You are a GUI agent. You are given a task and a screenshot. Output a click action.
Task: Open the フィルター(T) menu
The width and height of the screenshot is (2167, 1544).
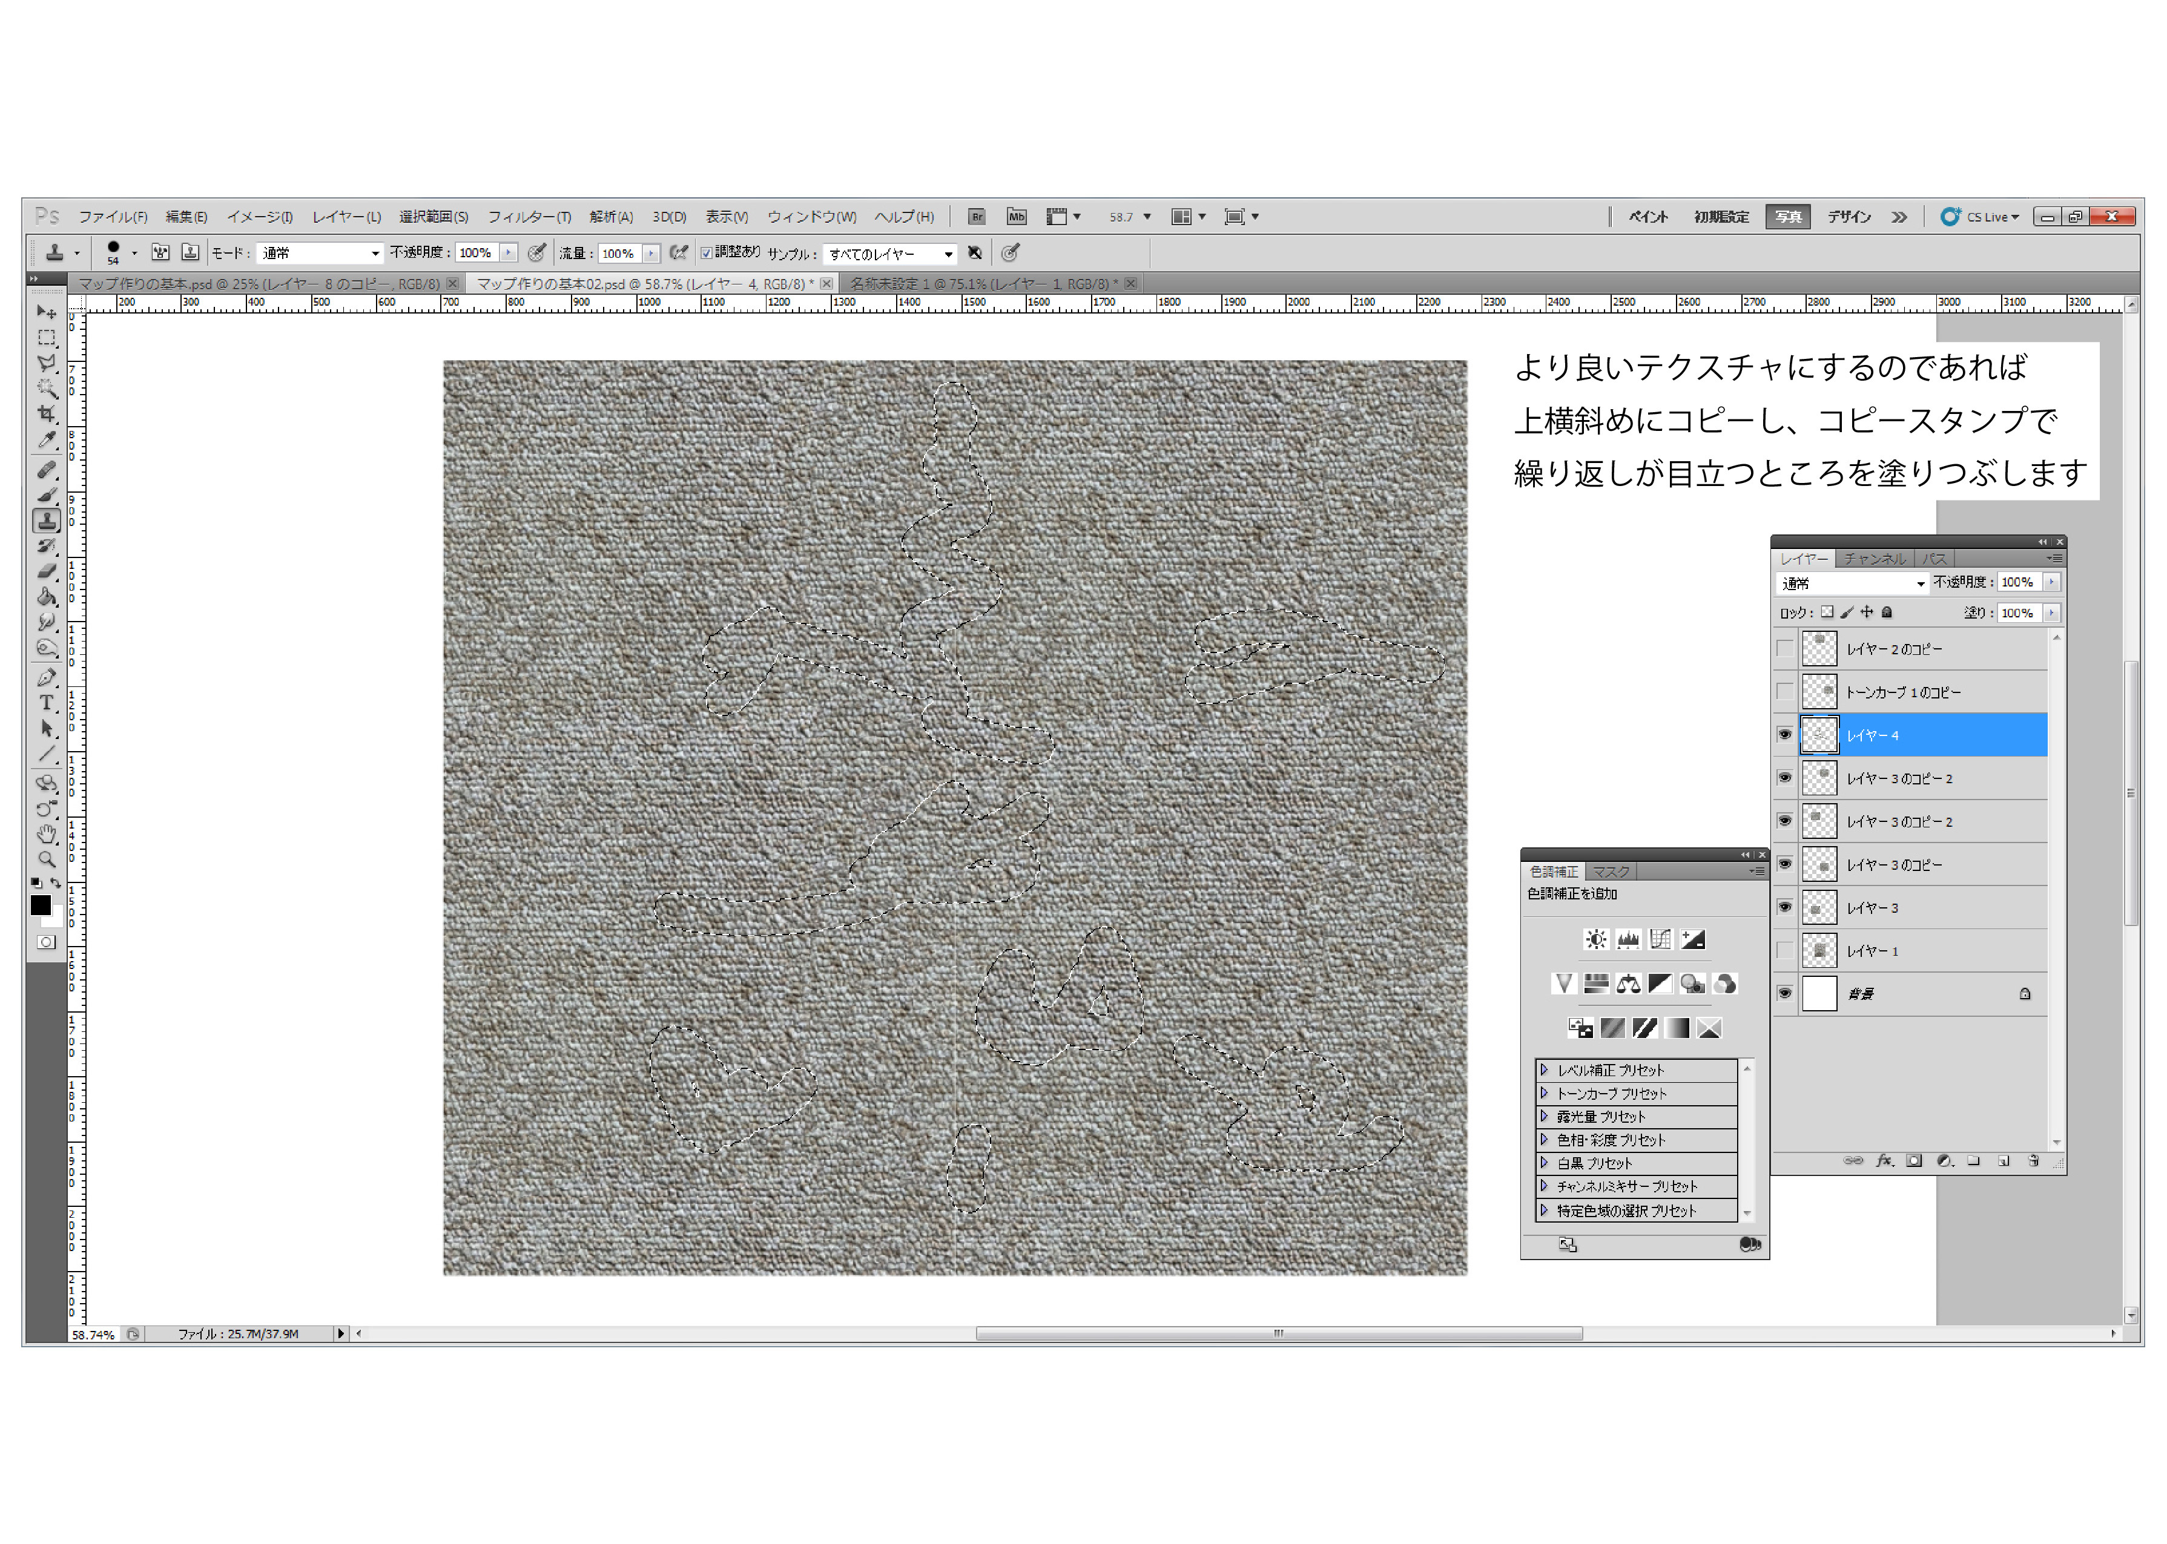(x=529, y=217)
